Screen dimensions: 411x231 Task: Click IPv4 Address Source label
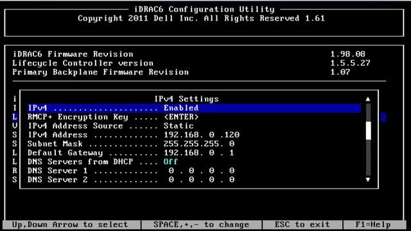[x=75, y=126]
